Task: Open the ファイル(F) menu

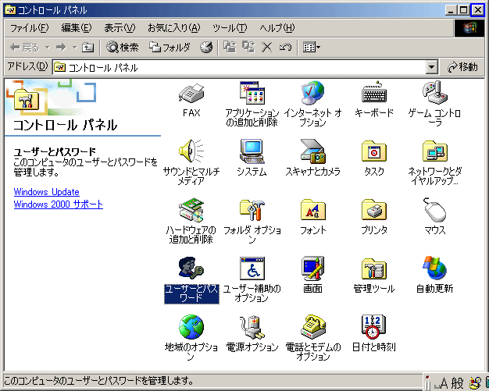Action: [x=30, y=28]
